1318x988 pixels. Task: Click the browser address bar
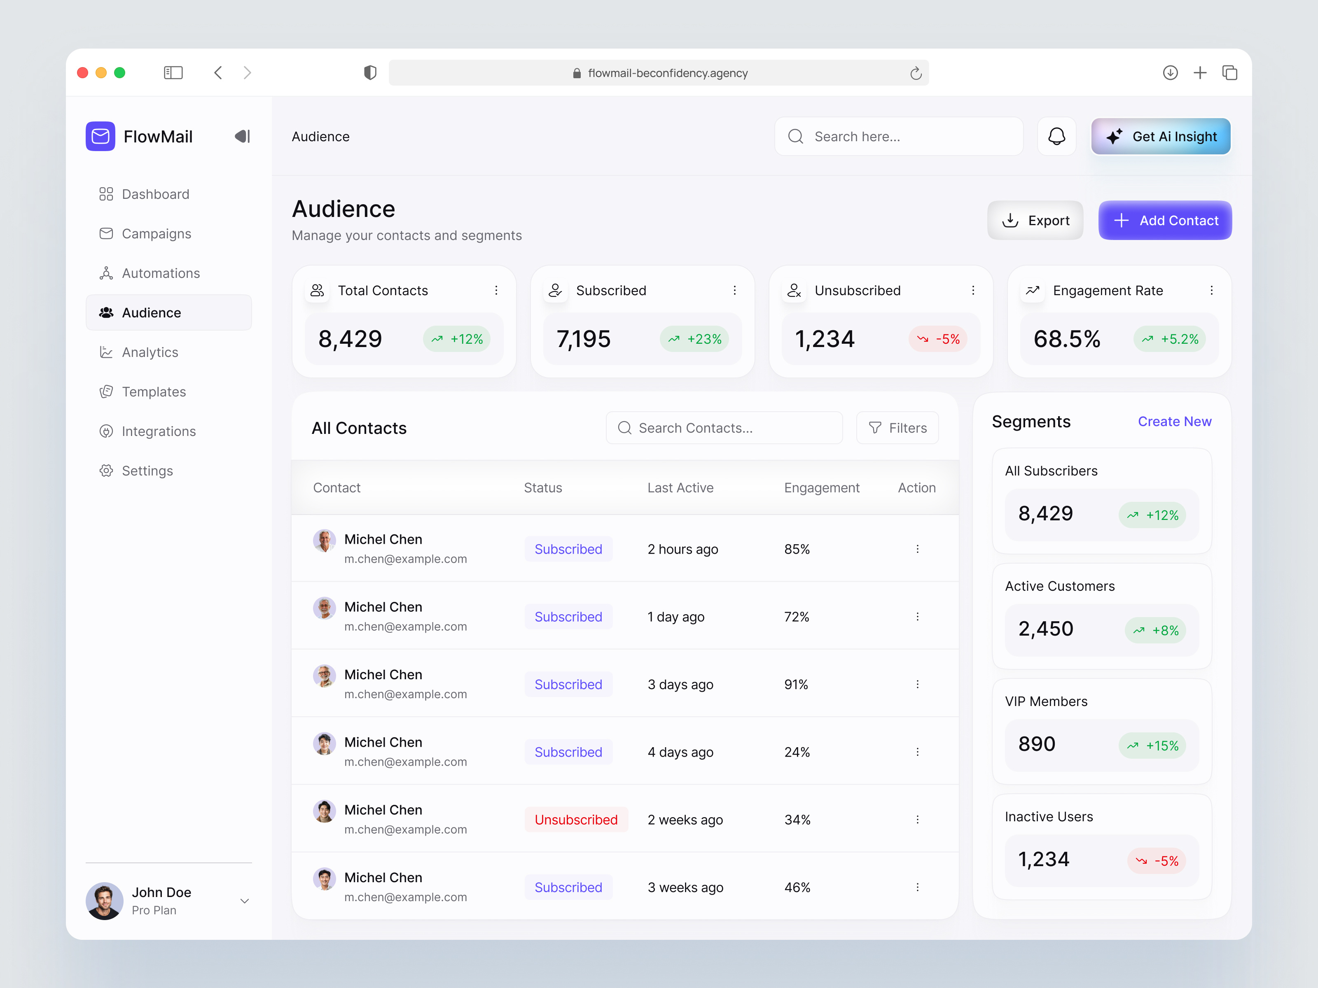tap(659, 72)
